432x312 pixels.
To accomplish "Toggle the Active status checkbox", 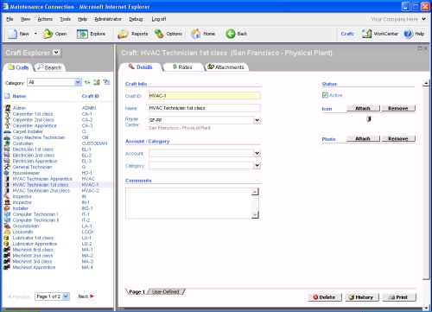I will click(325, 95).
